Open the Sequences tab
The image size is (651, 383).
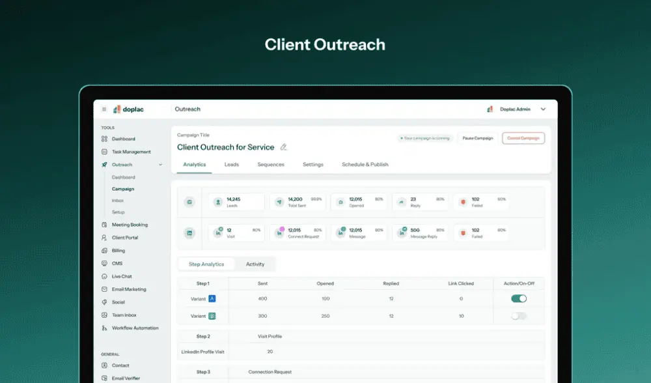(271, 165)
